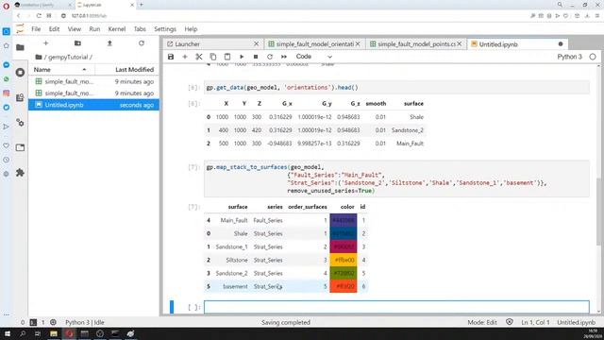Click gempyTutorial folder breadcrumb
604x340 pixels.
68,57
